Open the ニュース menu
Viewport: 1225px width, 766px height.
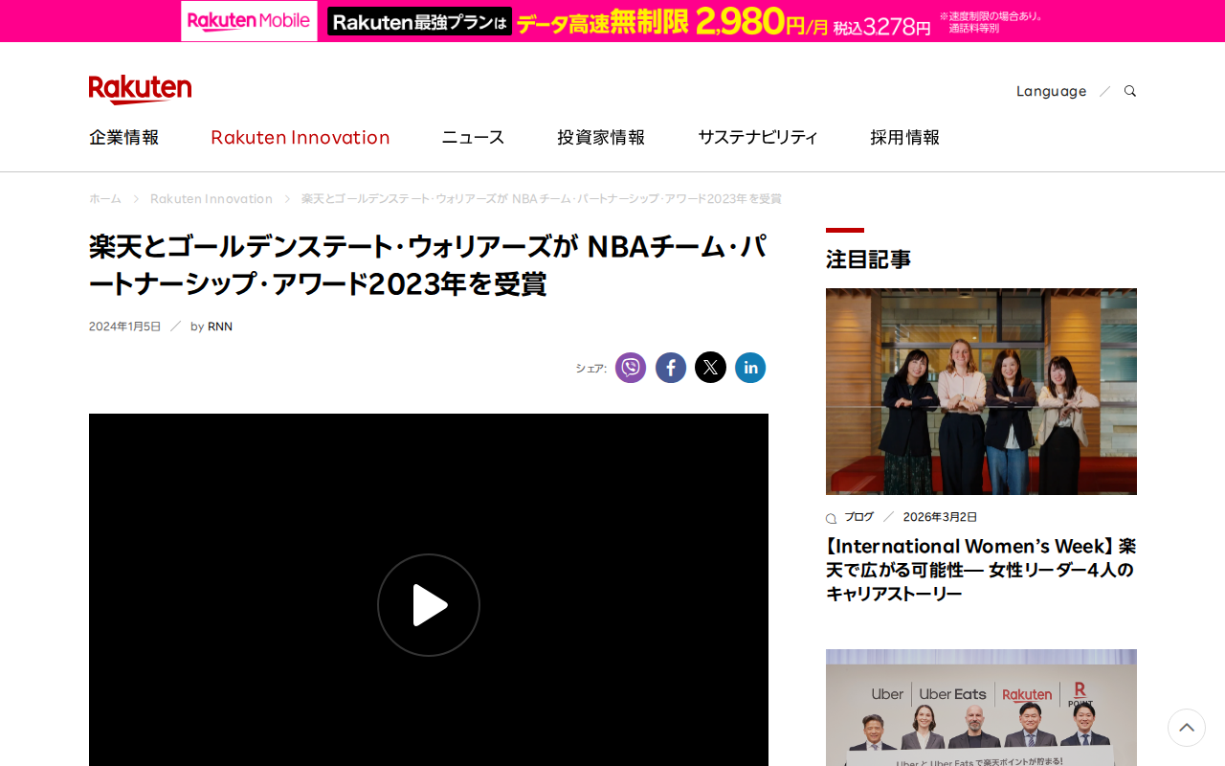tap(473, 137)
